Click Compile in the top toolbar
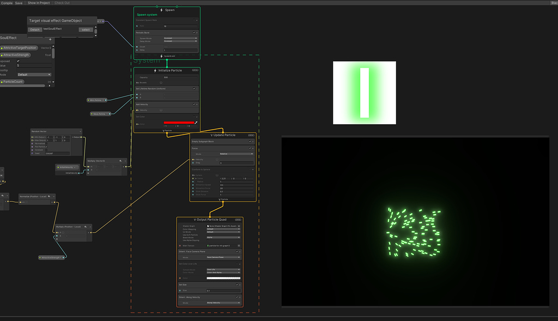The image size is (558, 321). (7, 2)
